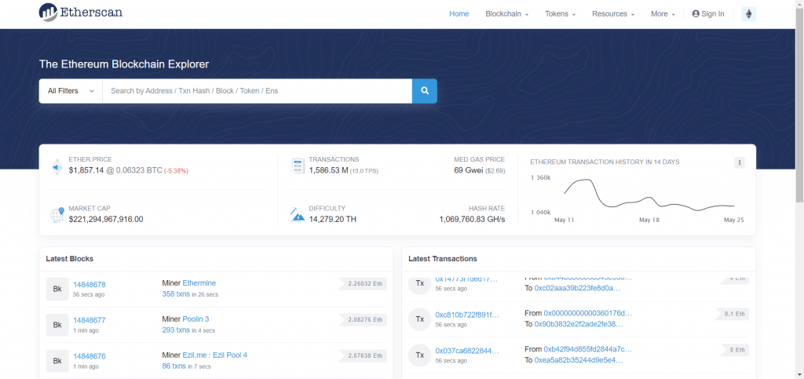Click the Market Cap globe icon

click(57, 214)
